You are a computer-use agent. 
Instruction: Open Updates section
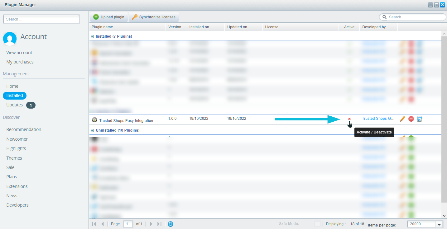click(15, 105)
